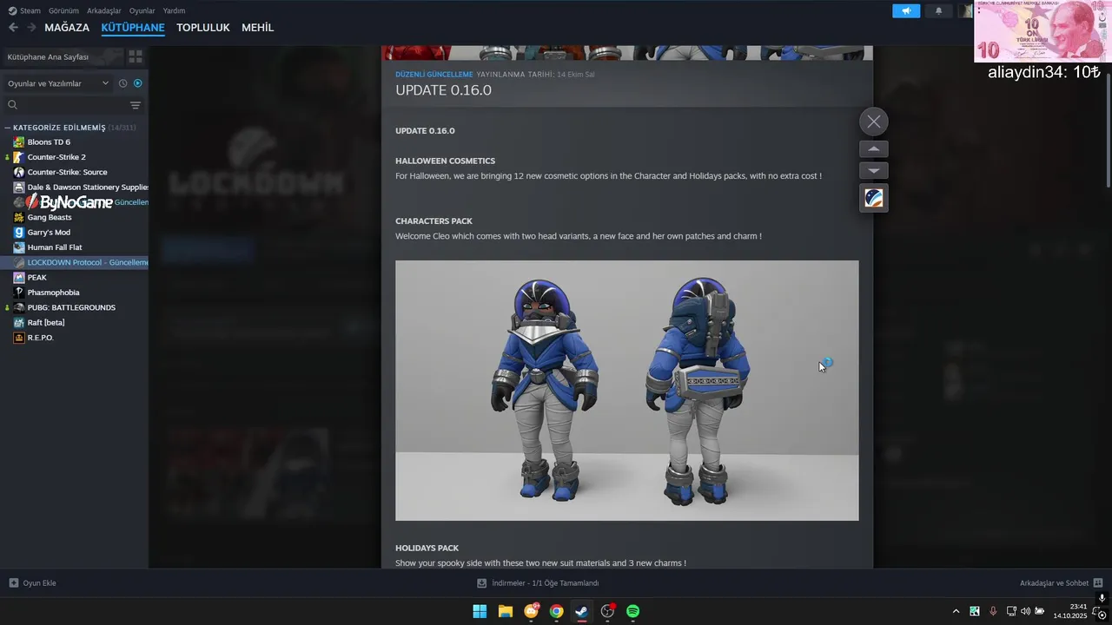Open File Explorer from taskbar

(506, 611)
